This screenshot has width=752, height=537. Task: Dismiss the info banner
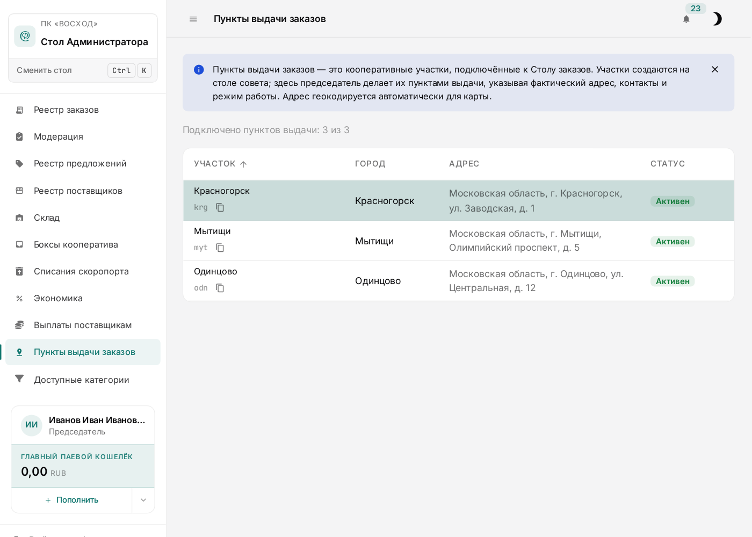pos(715,69)
